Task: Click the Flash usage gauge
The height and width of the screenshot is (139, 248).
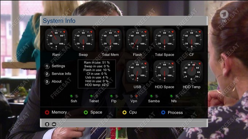Action: [x=137, y=40]
